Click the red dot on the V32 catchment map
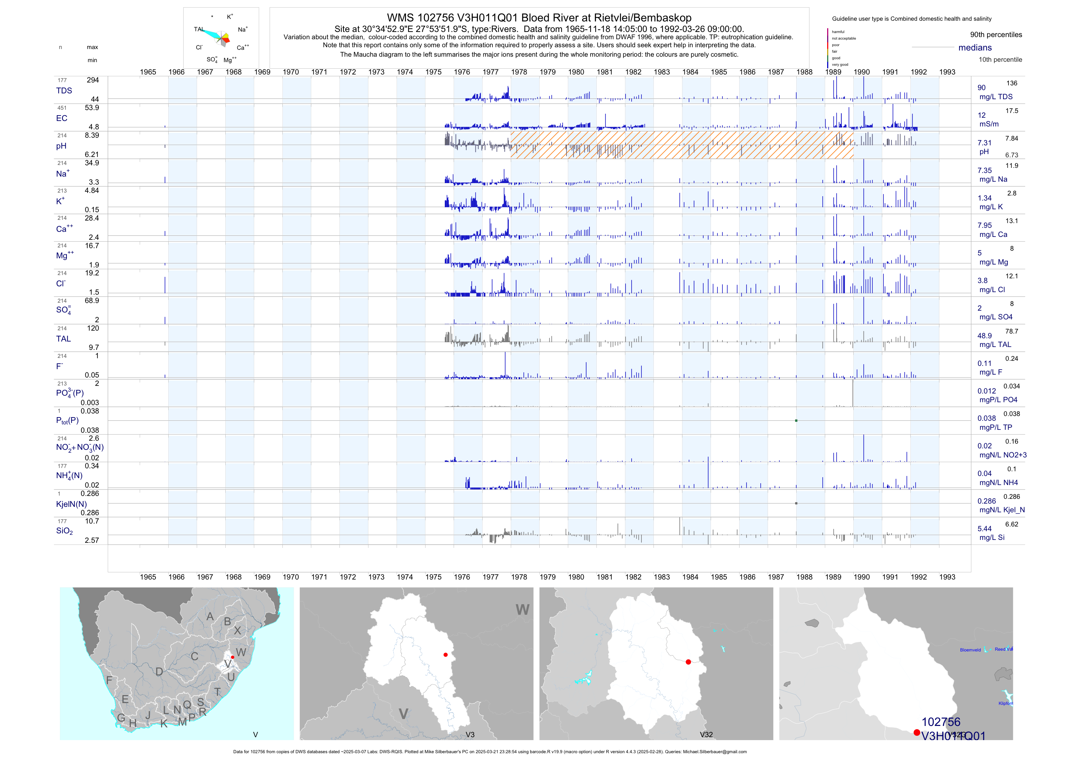The height and width of the screenshot is (763, 1079). [688, 662]
